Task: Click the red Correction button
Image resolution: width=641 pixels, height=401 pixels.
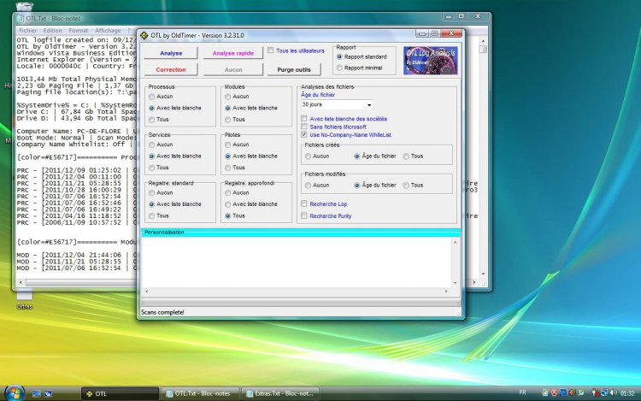Action: (x=171, y=69)
